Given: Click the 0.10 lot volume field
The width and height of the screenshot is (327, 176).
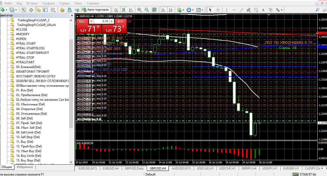Looking at the screenshot, I should coord(102,21).
